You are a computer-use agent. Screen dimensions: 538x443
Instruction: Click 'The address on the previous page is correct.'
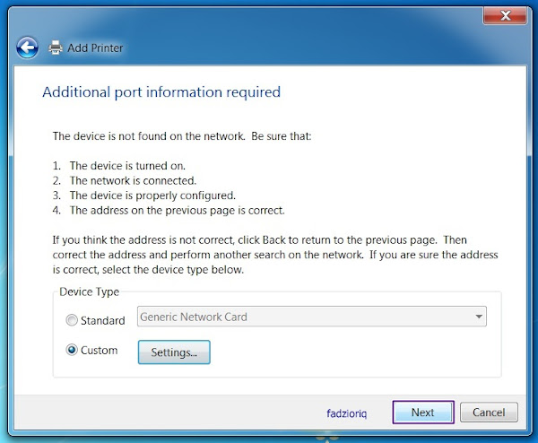[177, 211]
